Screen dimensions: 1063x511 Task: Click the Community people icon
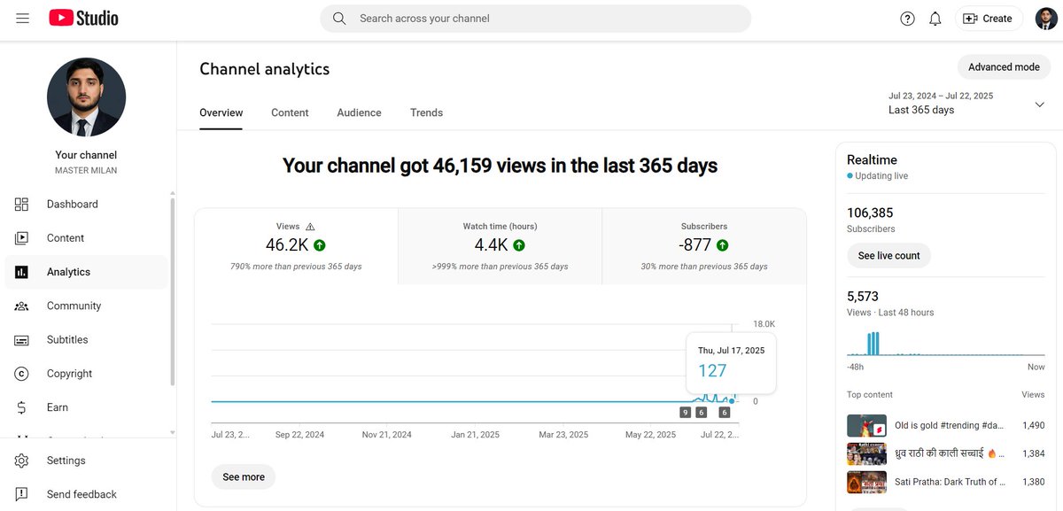pyautogui.click(x=22, y=306)
